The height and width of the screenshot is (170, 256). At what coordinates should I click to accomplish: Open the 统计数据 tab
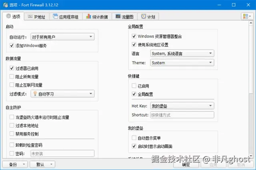[97, 16]
